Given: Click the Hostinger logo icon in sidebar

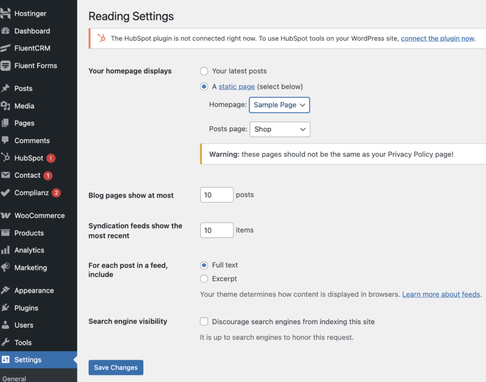Looking at the screenshot, I should pos(5,13).
